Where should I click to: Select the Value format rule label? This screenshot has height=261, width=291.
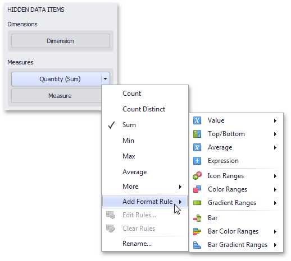pos(216,120)
